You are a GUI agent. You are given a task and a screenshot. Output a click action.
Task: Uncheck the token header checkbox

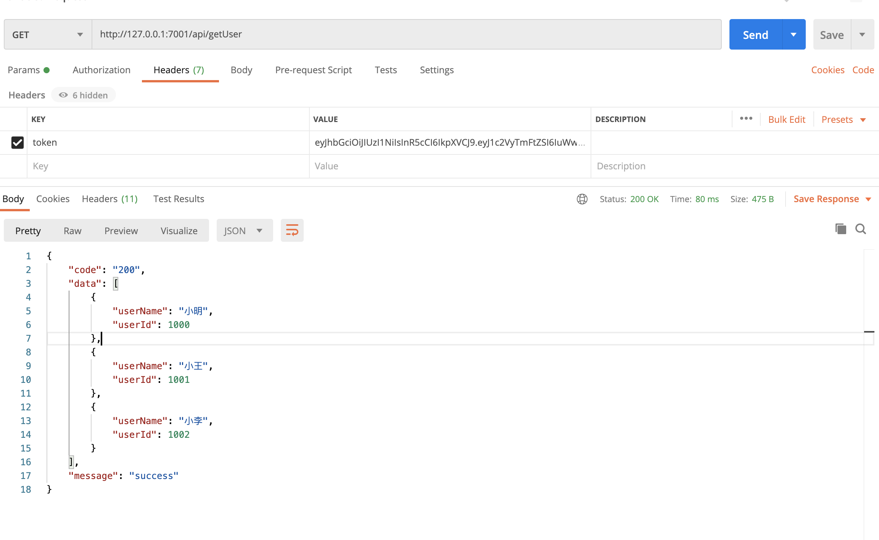18,143
